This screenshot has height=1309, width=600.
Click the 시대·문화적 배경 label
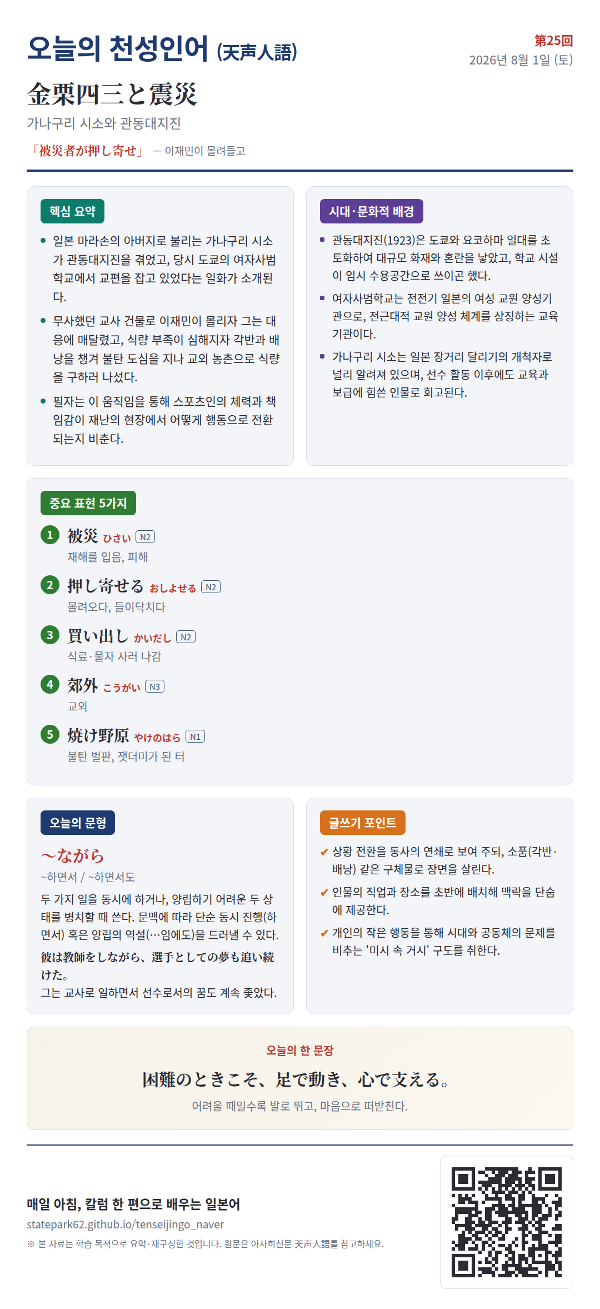point(372,211)
